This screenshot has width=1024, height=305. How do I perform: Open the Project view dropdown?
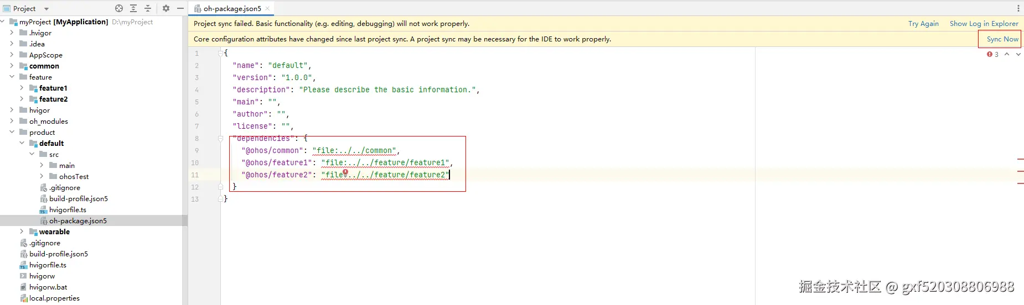point(46,9)
